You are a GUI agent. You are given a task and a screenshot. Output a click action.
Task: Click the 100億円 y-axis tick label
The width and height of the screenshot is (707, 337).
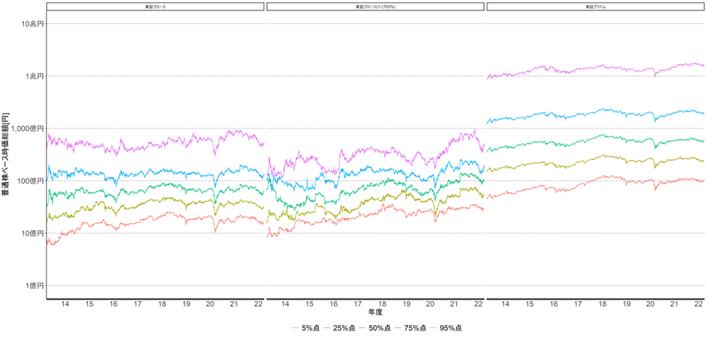click(x=32, y=180)
